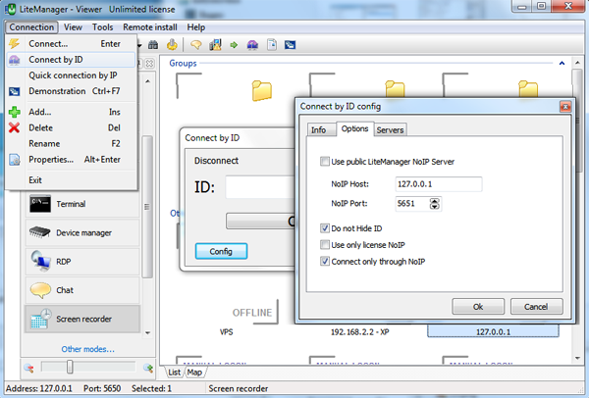
Task: Choose Rename from Connection menu
Action: pos(71,144)
